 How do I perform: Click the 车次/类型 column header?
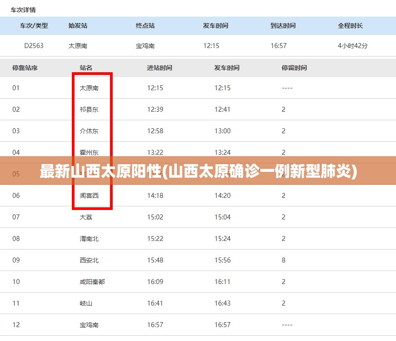tap(34, 26)
